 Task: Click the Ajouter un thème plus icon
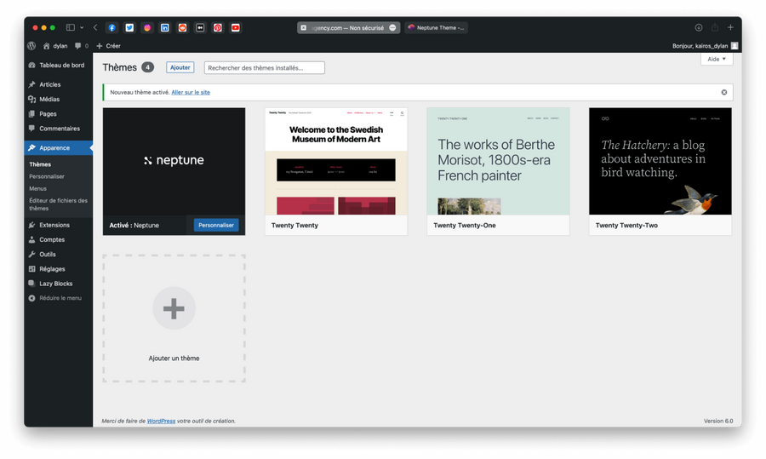(x=174, y=308)
